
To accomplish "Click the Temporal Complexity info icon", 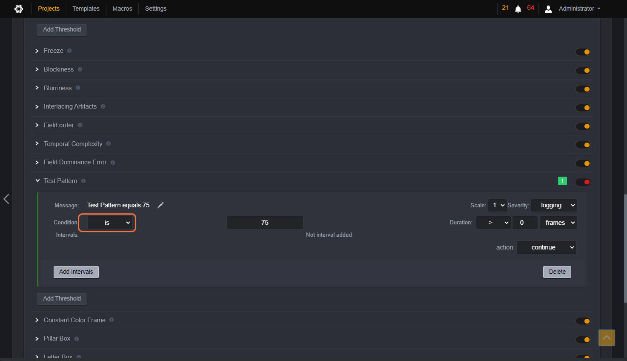I will 109,143.
